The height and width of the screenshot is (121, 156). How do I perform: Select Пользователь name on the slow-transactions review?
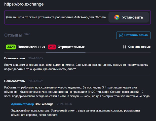click(x=15, y=81)
